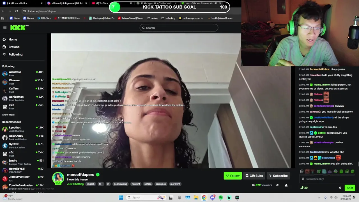Screen dimensions: 359x202
Task: Click the browser address bar URL
Action: click(x=42, y=11)
